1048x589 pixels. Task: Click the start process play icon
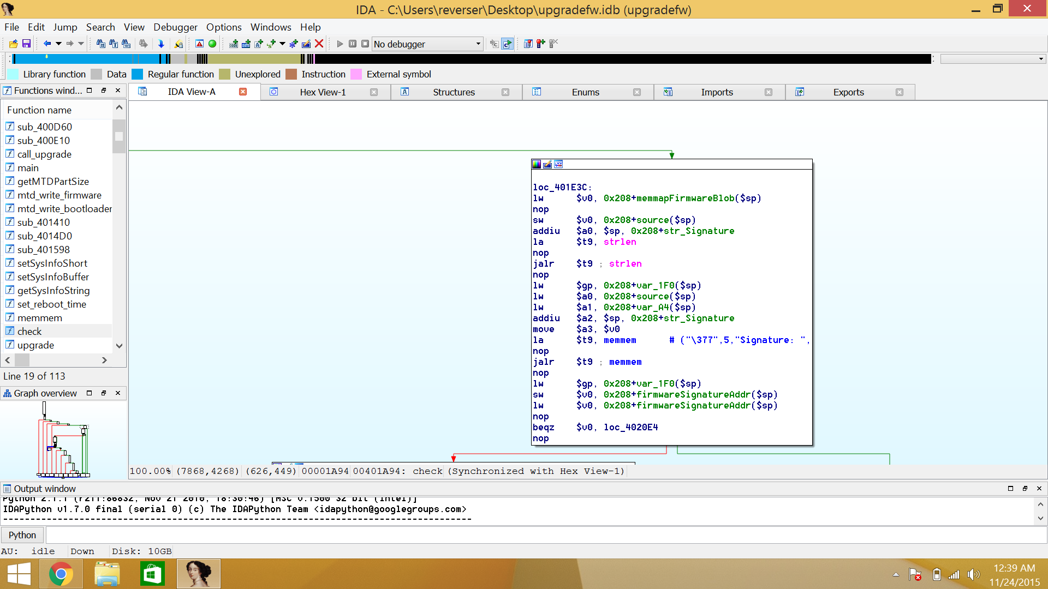[340, 44]
